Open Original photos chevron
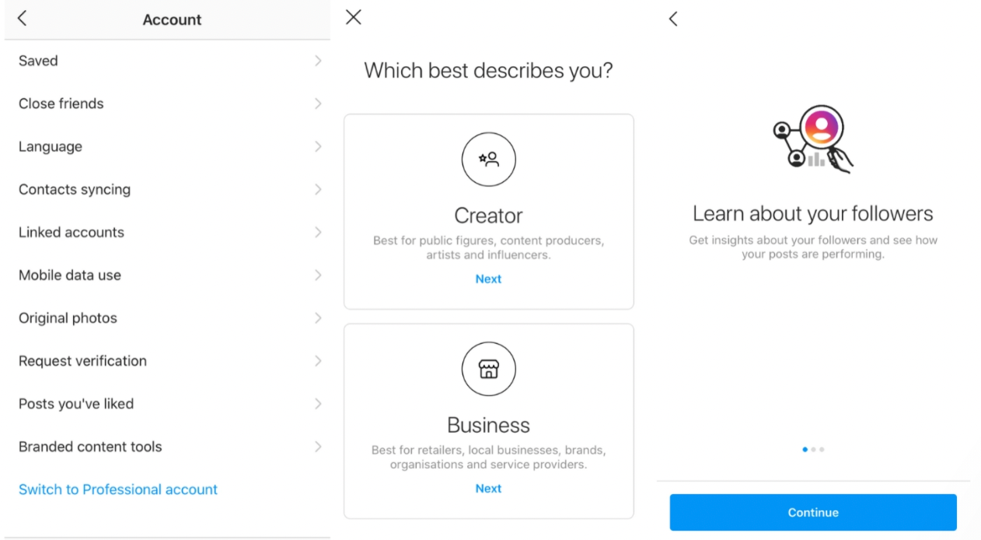 coord(318,317)
